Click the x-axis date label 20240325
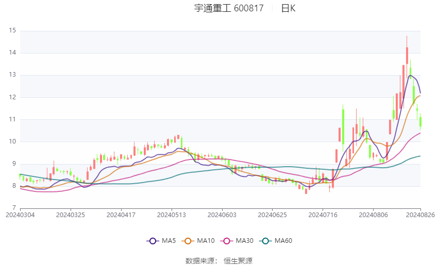 tap(71, 215)
